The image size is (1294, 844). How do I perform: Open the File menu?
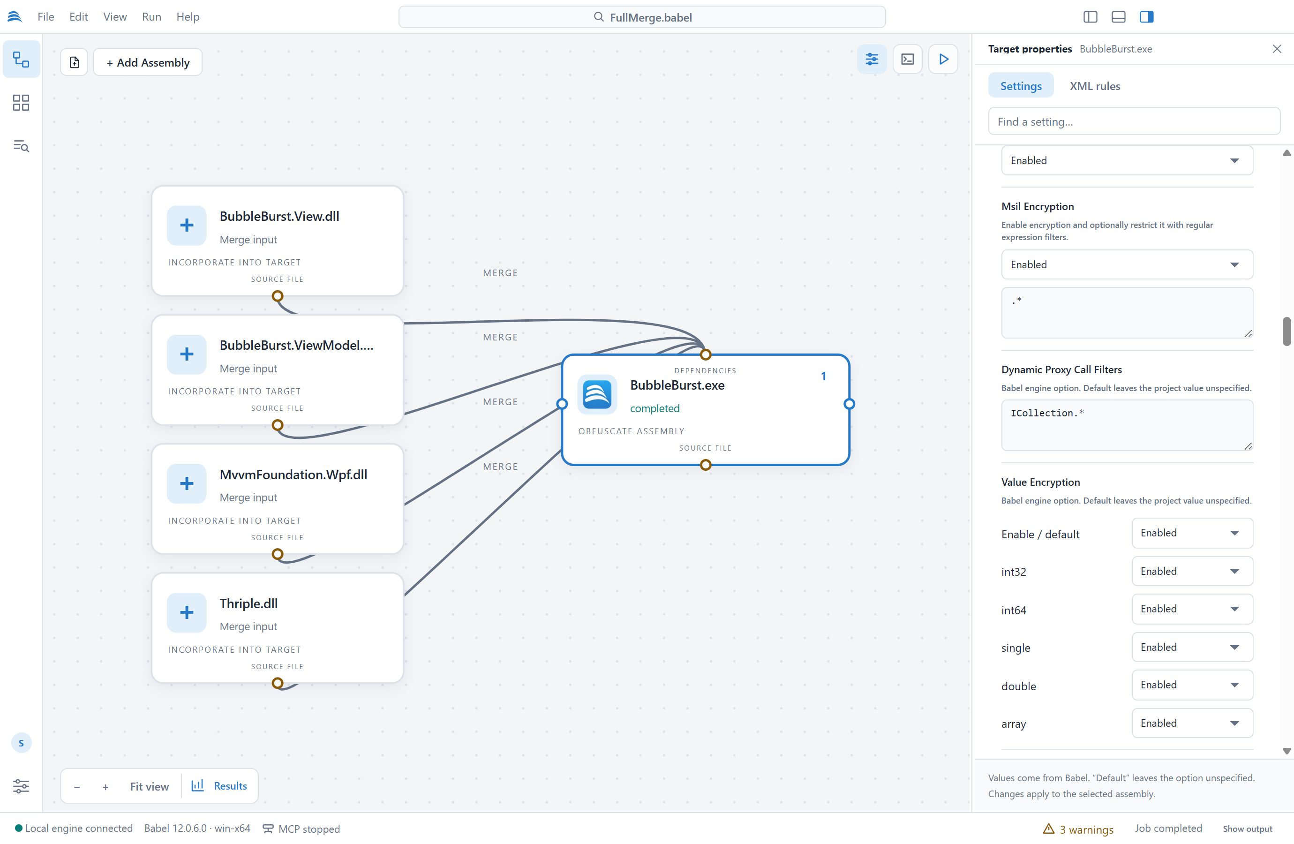pos(45,17)
